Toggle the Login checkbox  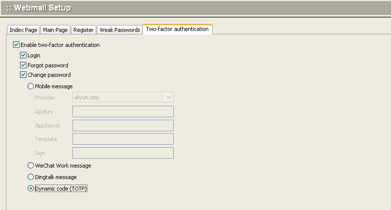(x=23, y=55)
